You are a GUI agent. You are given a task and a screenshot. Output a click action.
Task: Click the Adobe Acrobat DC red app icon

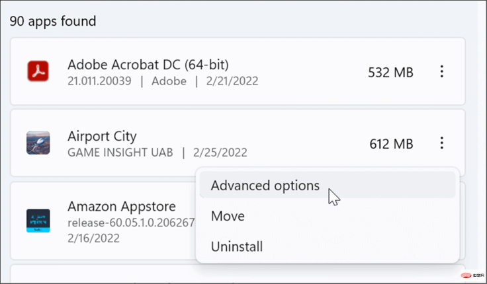[38, 71]
